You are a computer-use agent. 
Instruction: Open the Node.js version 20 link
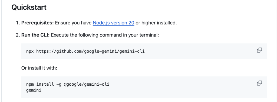click(113, 23)
